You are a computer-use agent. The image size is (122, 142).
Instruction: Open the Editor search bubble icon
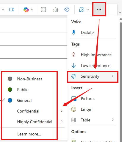(82, 10)
